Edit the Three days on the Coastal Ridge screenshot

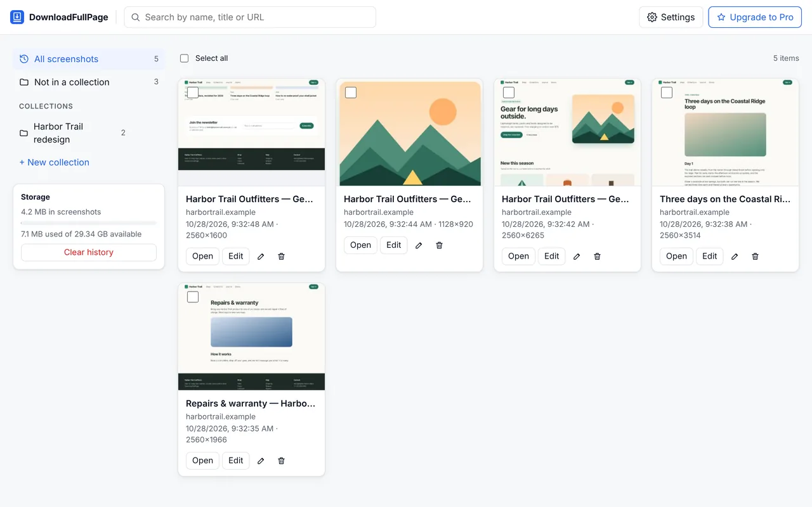pos(710,257)
